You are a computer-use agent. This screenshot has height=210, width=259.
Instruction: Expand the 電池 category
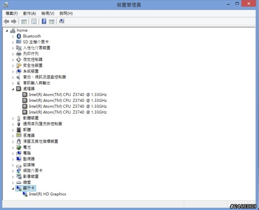[13, 148]
